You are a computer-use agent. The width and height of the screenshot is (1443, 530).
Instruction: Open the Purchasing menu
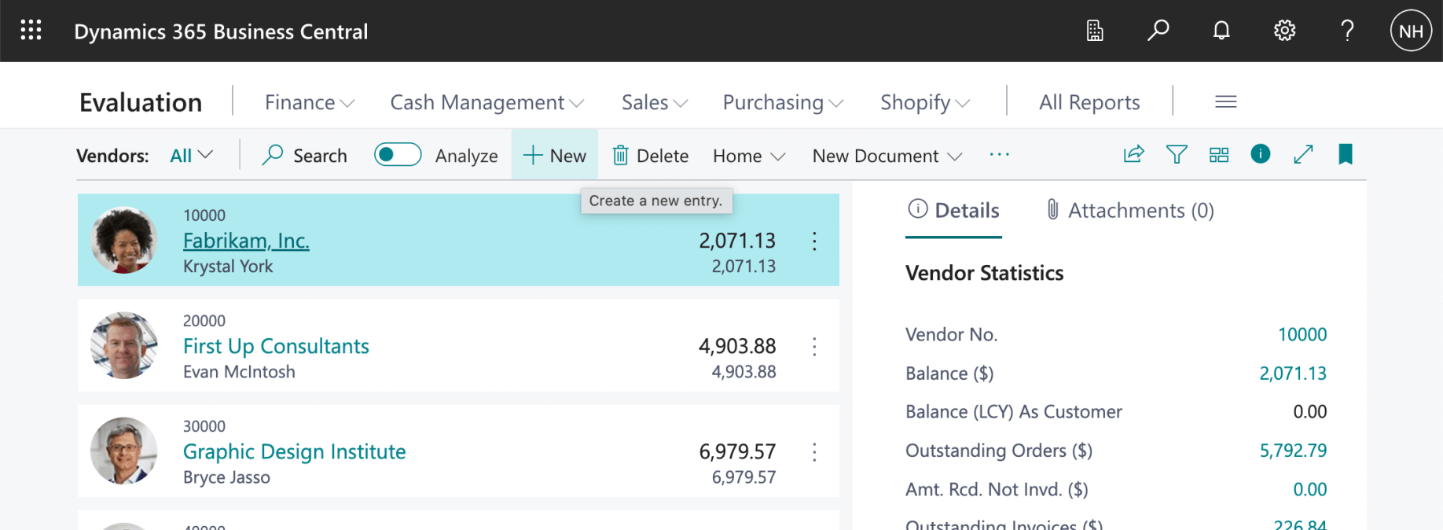click(x=782, y=102)
